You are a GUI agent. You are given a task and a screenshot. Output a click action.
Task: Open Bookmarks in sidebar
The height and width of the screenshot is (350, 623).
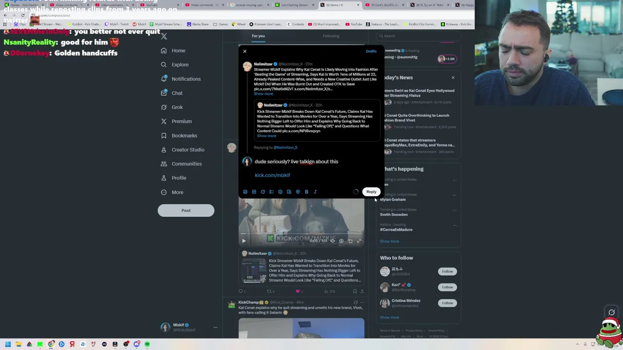click(x=179, y=136)
